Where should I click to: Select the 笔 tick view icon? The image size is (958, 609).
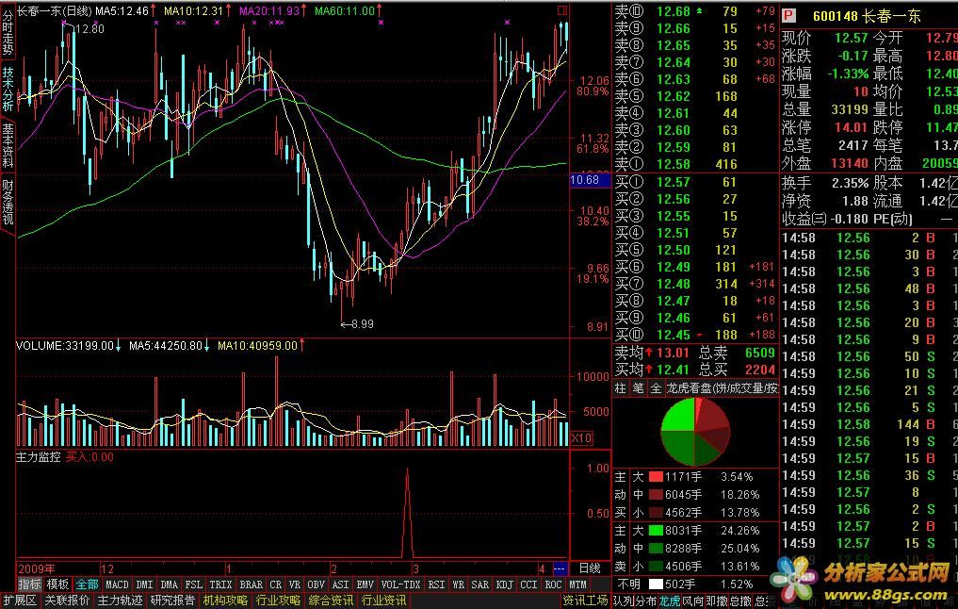638,387
